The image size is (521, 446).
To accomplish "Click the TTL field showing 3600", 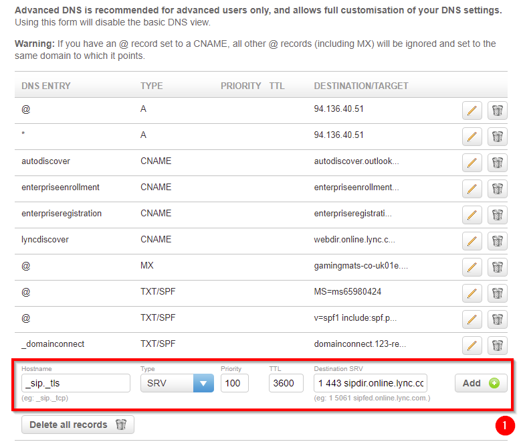I will (286, 383).
